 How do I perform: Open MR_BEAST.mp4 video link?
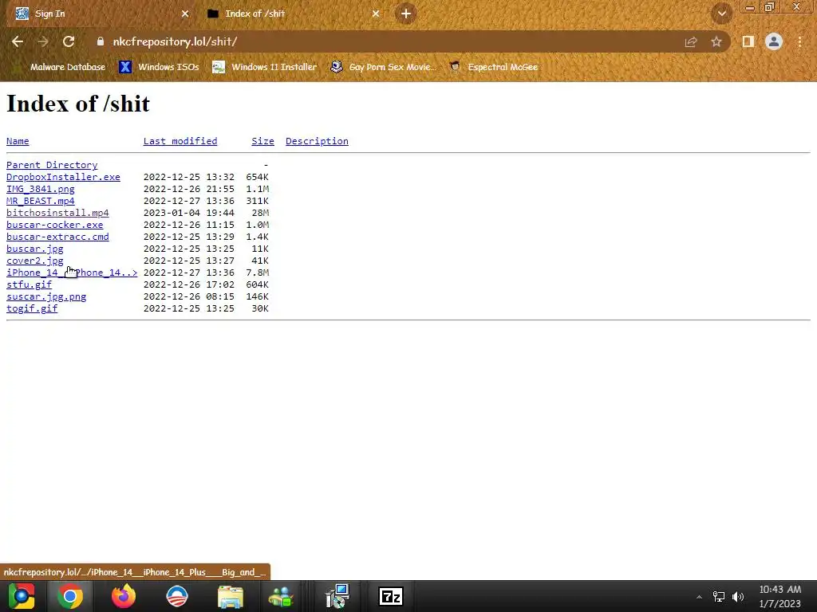(x=40, y=201)
